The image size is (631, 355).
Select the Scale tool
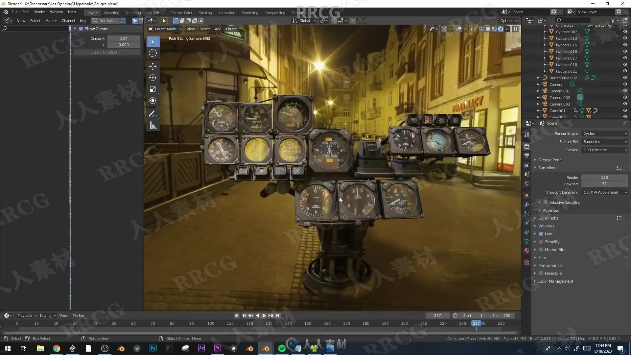[x=153, y=89]
